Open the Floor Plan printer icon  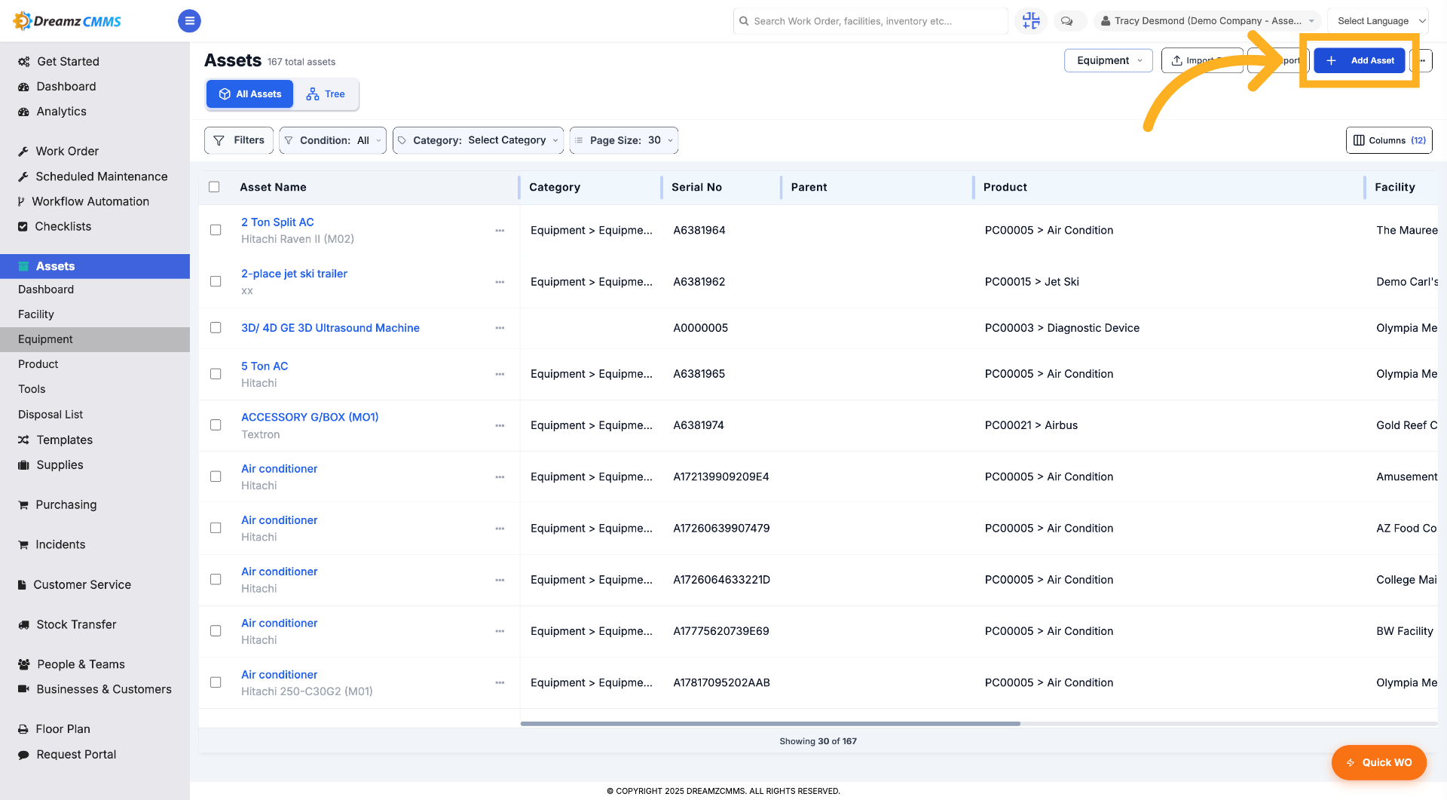pyautogui.click(x=23, y=729)
